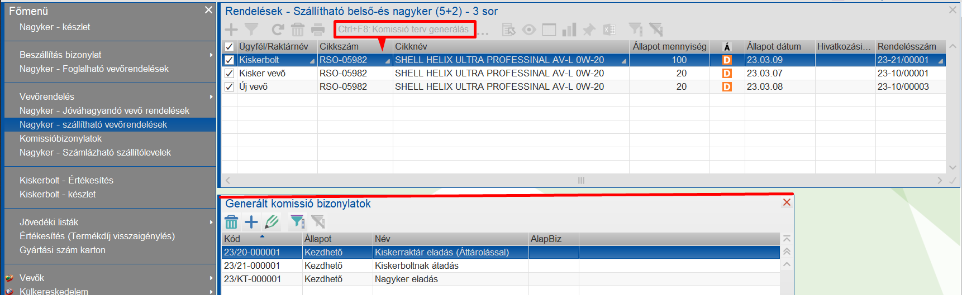Screen dimensions: 962x295
Task: Click the Vevők menu icon
Action: (x=9, y=278)
